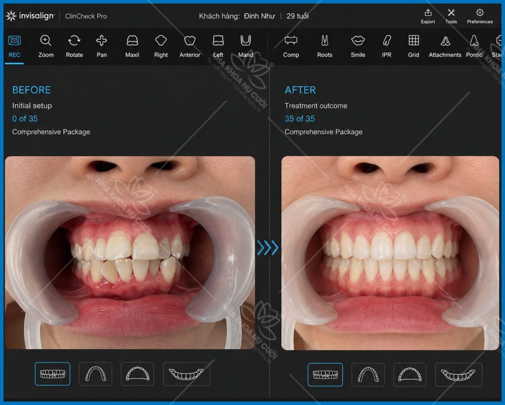Screen dimensions: 505x405
Task: Click the 'Initial setup' label
Action: [32, 106]
